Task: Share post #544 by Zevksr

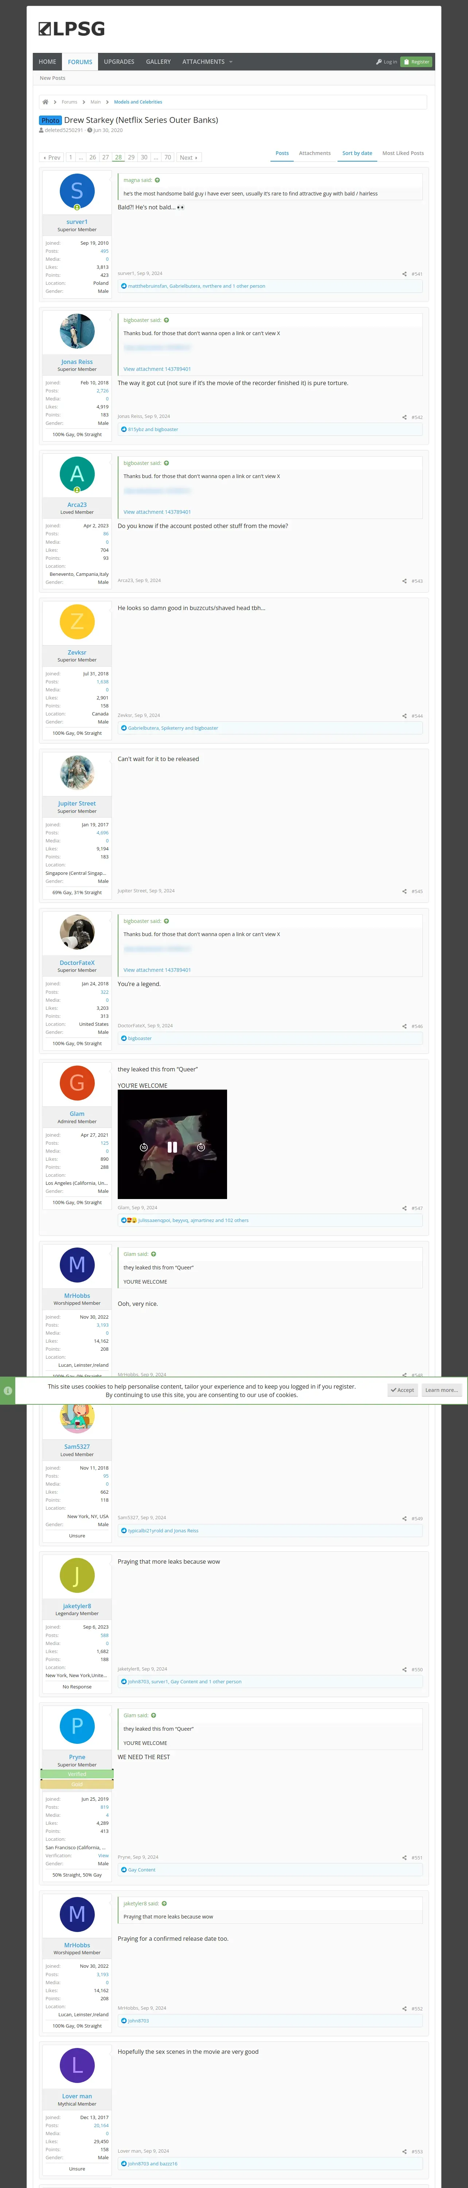Action: (404, 716)
